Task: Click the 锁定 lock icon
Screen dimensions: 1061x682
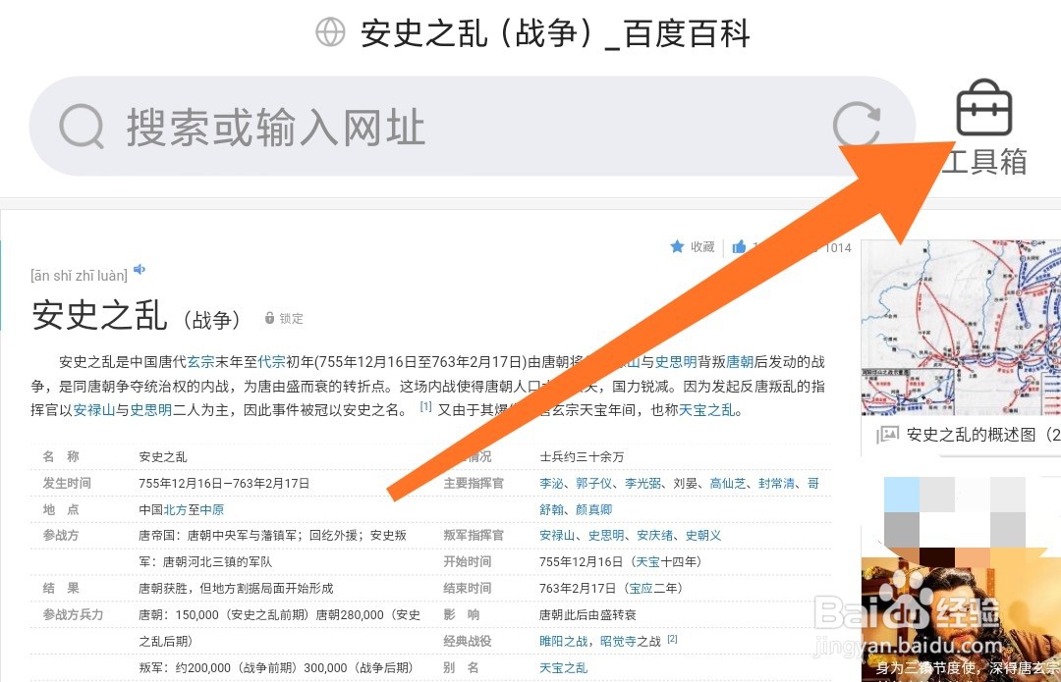Action: point(269,318)
